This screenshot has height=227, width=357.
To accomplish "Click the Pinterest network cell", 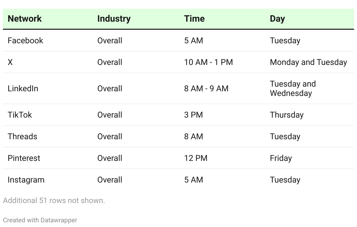I will [24, 158].
